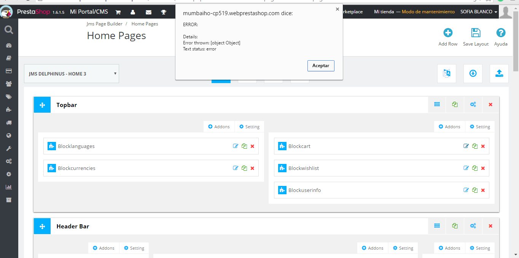Viewport: 519px width, 258px height.
Task: Click the move handle on Header Bar row
Action: point(42,227)
